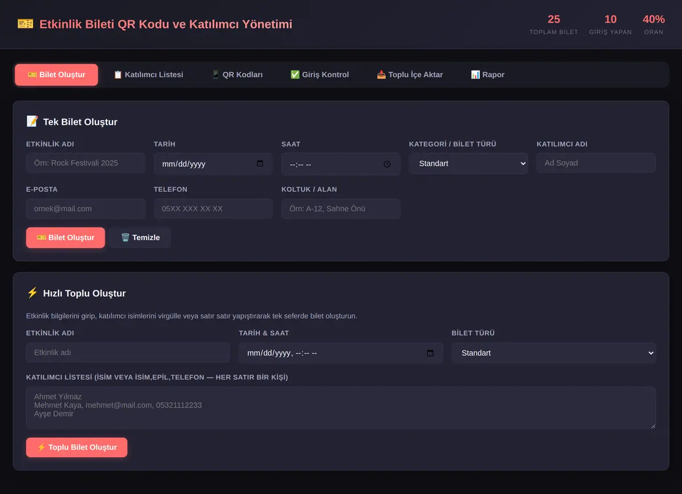Viewport: 682px width, 494px height.
Task: Click into the Telefon input field
Action: pos(213,209)
